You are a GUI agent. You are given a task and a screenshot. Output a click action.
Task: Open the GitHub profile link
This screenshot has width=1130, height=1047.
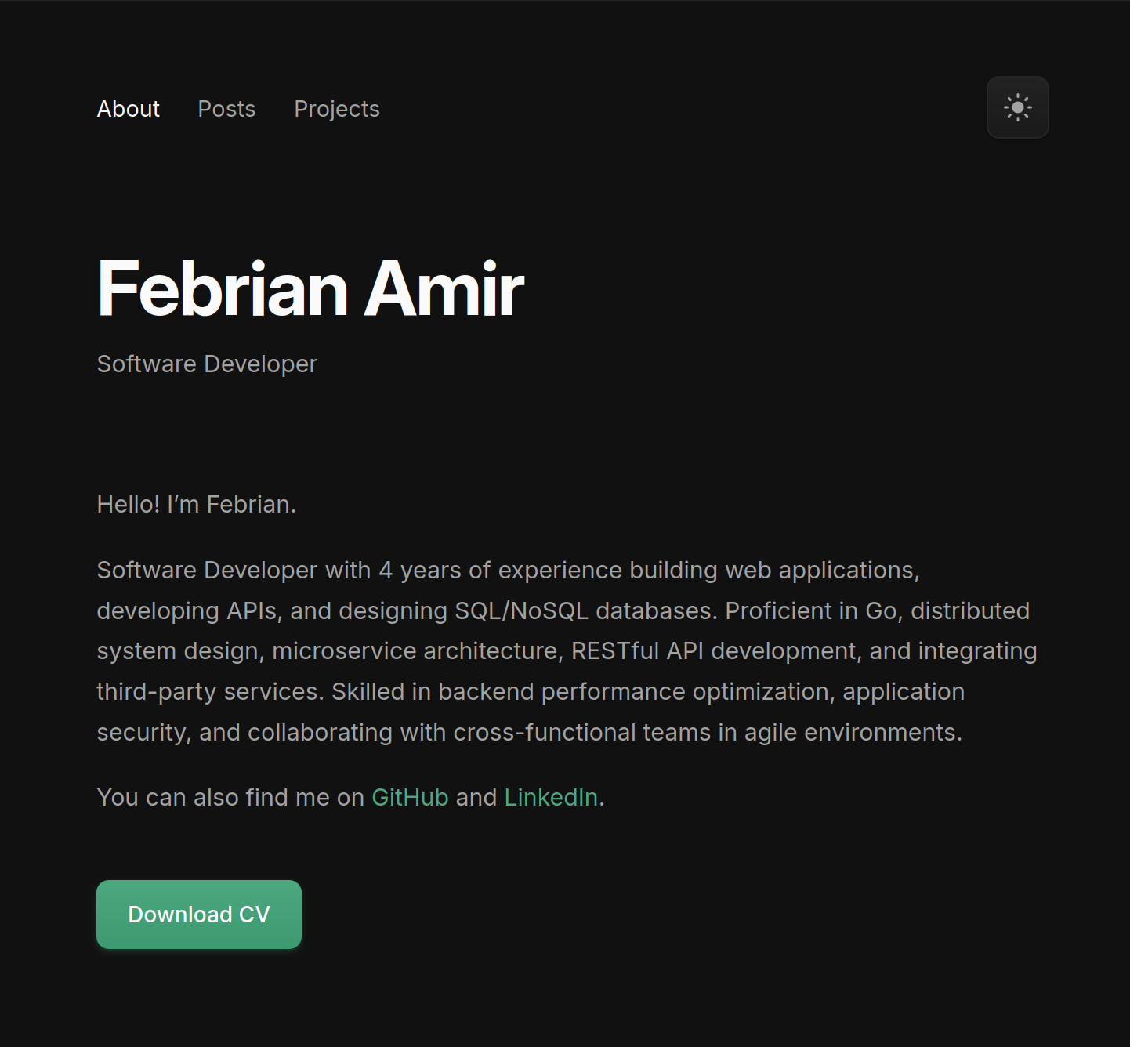(x=410, y=797)
